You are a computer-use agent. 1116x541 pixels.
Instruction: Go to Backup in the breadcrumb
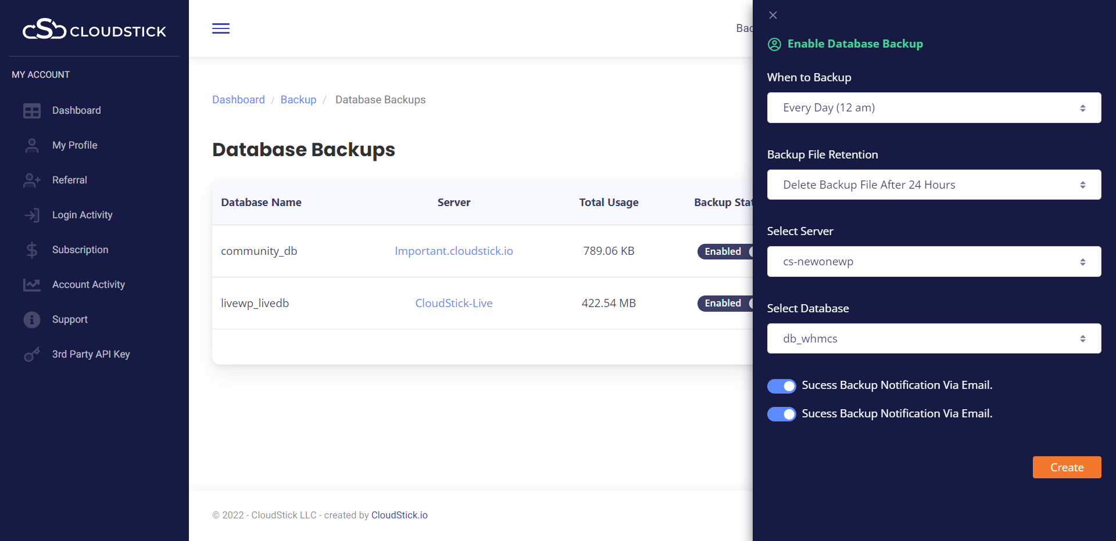(298, 100)
